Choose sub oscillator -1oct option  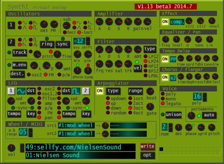tap(79, 32)
